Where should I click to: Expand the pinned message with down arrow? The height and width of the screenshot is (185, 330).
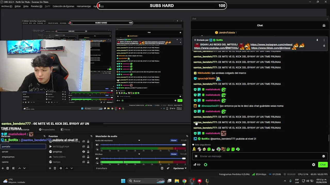pyautogui.click(x=324, y=45)
